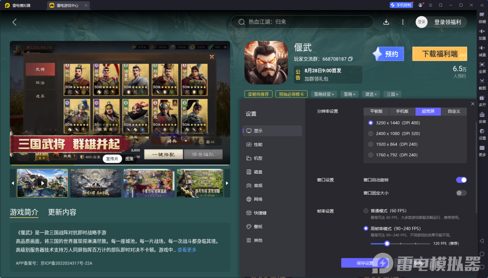Switch to the 手机版 resolution tab
Image resolution: width=488 pixels, height=278 pixels.
(402, 111)
